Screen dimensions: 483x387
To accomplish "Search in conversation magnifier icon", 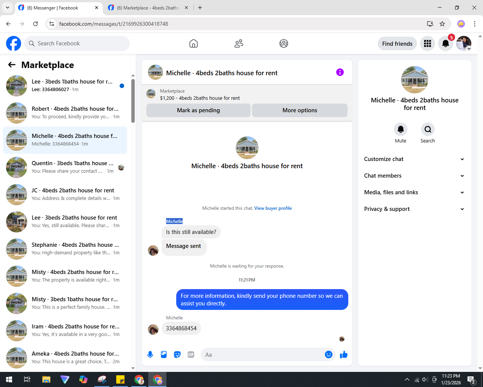I will point(428,129).
